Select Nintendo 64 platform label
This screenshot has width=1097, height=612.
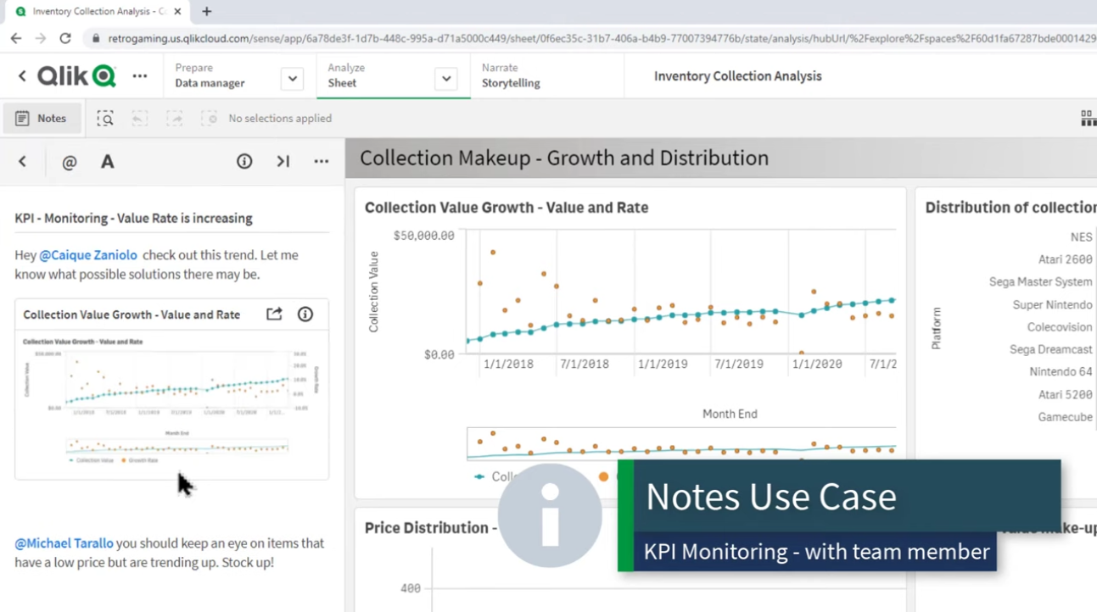click(x=1061, y=372)
